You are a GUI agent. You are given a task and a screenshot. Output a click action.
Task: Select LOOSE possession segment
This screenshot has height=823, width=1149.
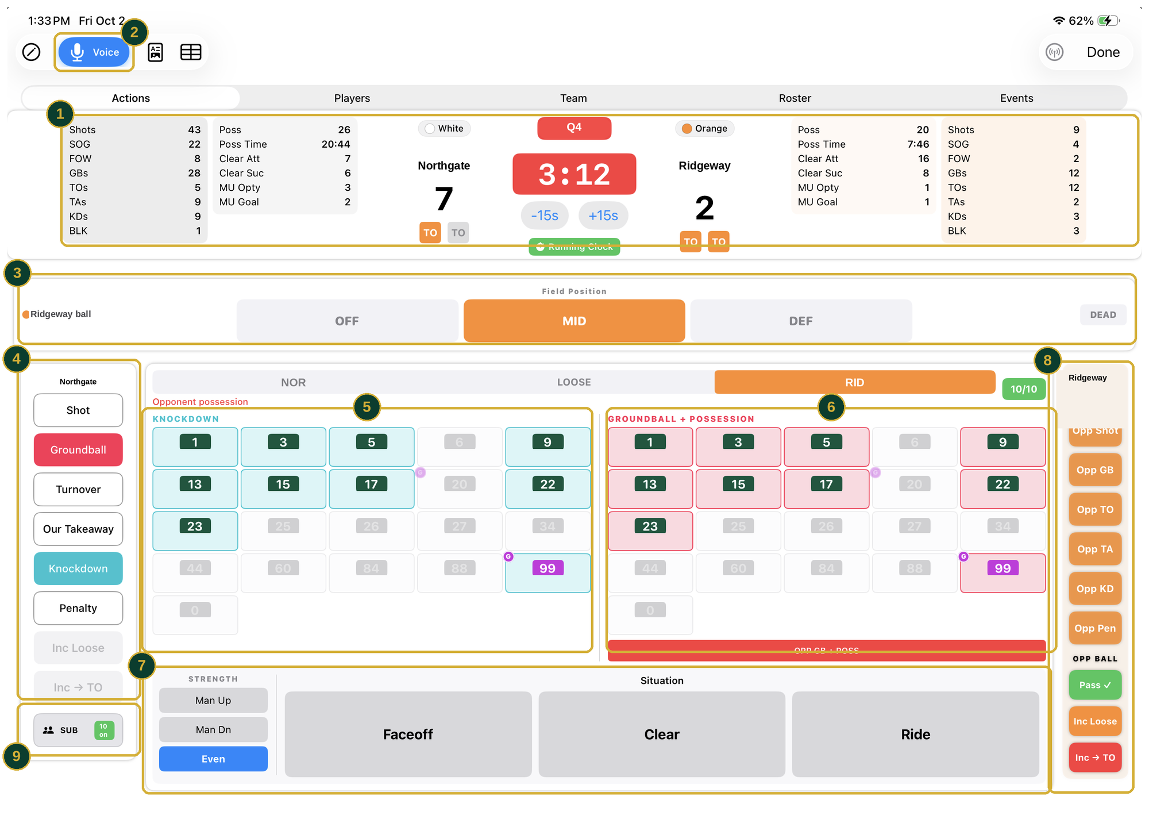[x=574, y=382]
